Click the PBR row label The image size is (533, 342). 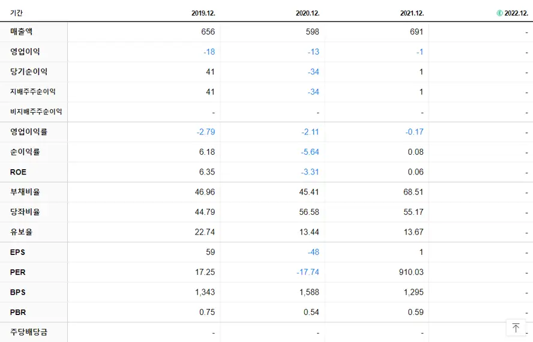pos(18,313)
